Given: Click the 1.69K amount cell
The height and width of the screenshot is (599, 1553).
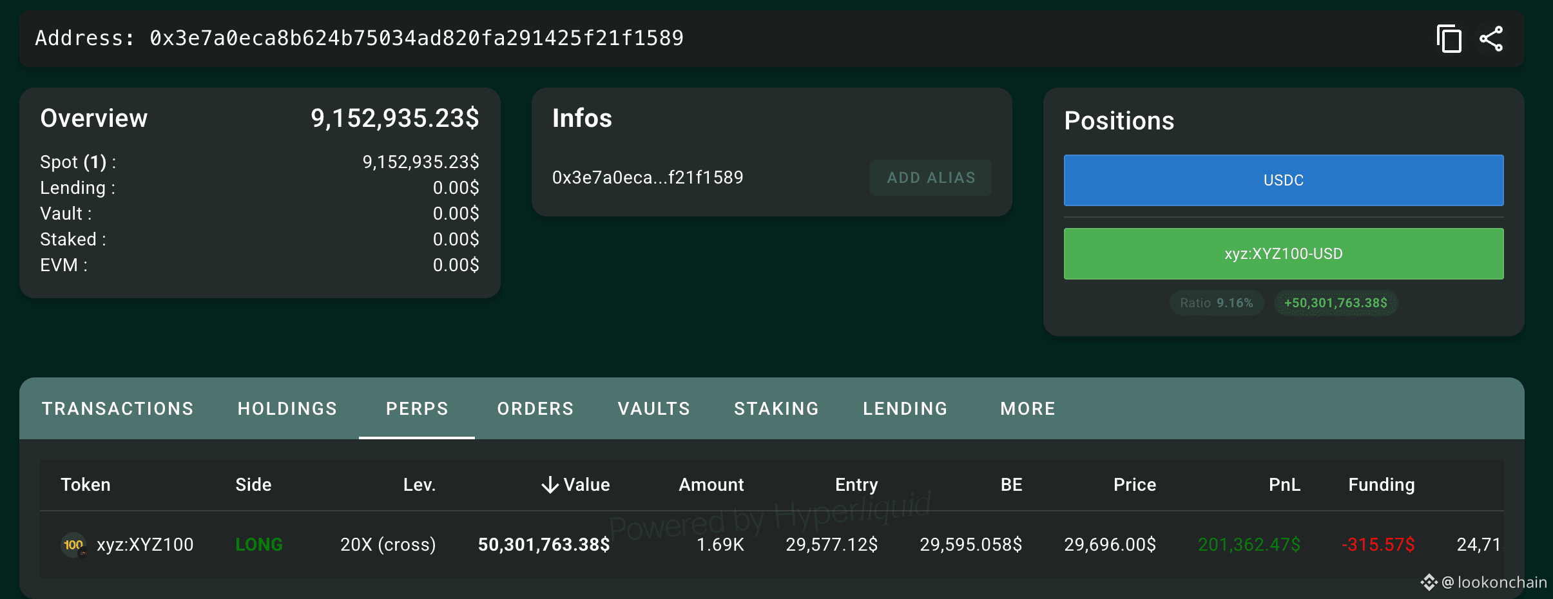Looking at the screenshot, I should click(x=720, y=545).
